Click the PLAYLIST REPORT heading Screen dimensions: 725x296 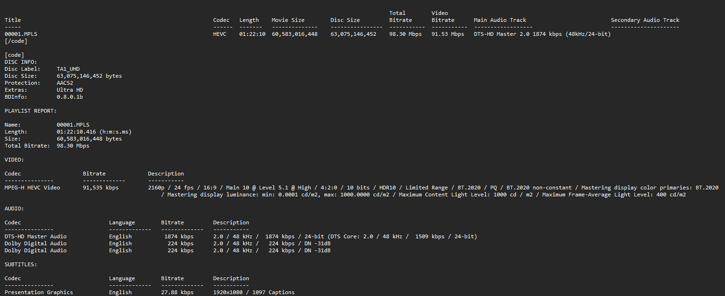click(31, 111)
